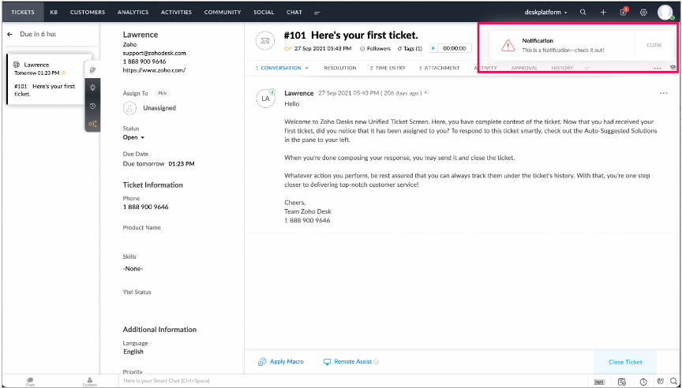
Task: Open the Community module
Action: pos(223,12)
